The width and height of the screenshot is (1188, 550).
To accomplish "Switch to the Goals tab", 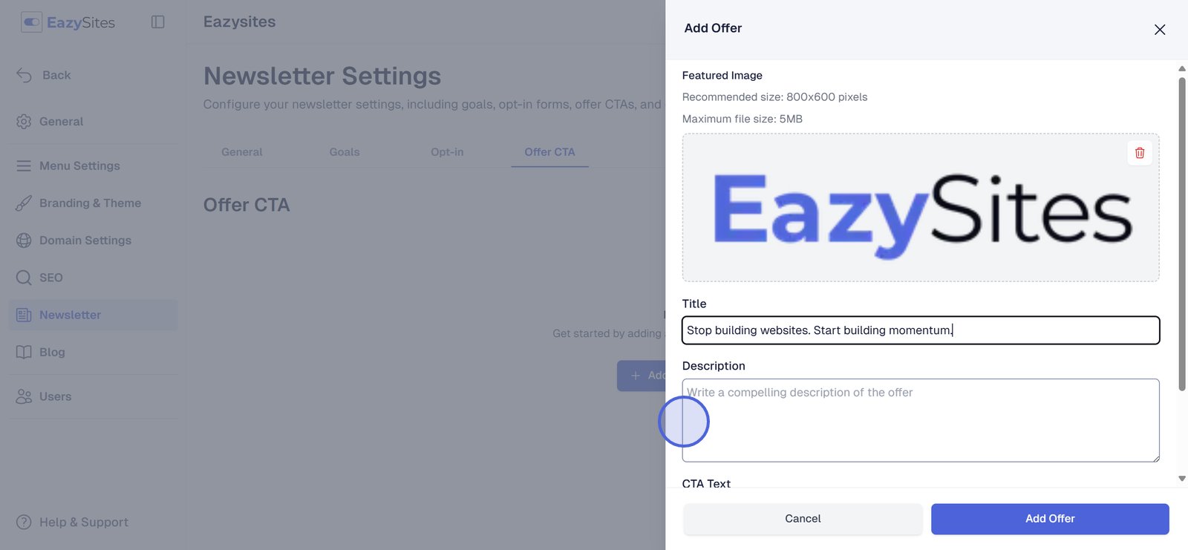I will tap(345, 152).
